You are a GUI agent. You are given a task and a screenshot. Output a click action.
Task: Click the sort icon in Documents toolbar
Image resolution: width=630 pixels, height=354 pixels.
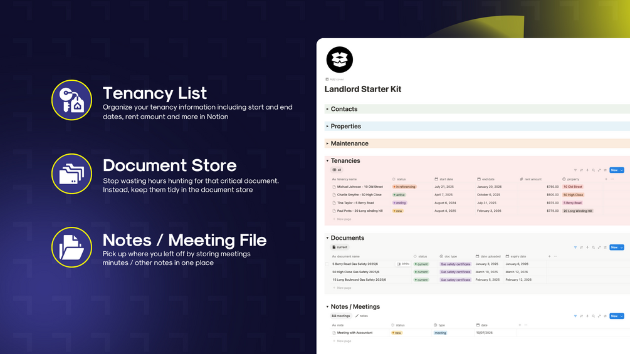coord(581,247)
